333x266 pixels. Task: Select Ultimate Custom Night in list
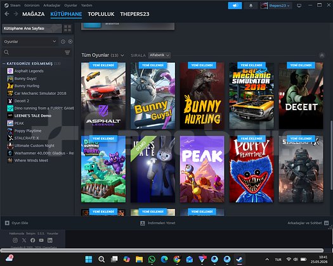[x=34, y=146]
